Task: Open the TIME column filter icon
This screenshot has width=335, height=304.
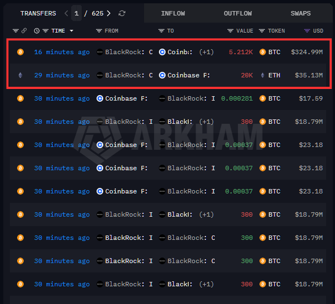Action: [x=45, y=31]
